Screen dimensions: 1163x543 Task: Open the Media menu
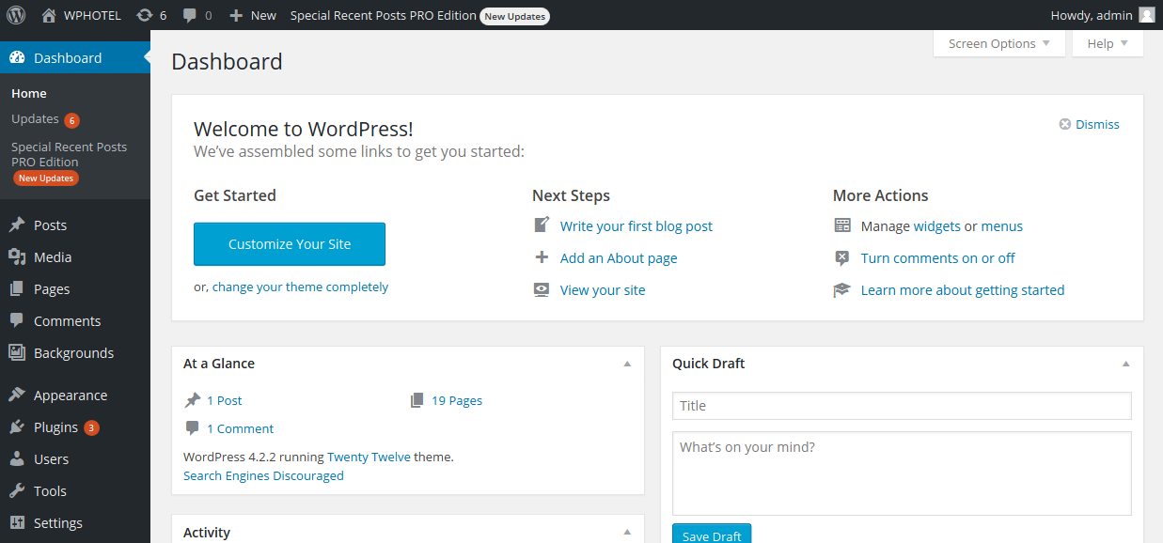tap(75, 257)
